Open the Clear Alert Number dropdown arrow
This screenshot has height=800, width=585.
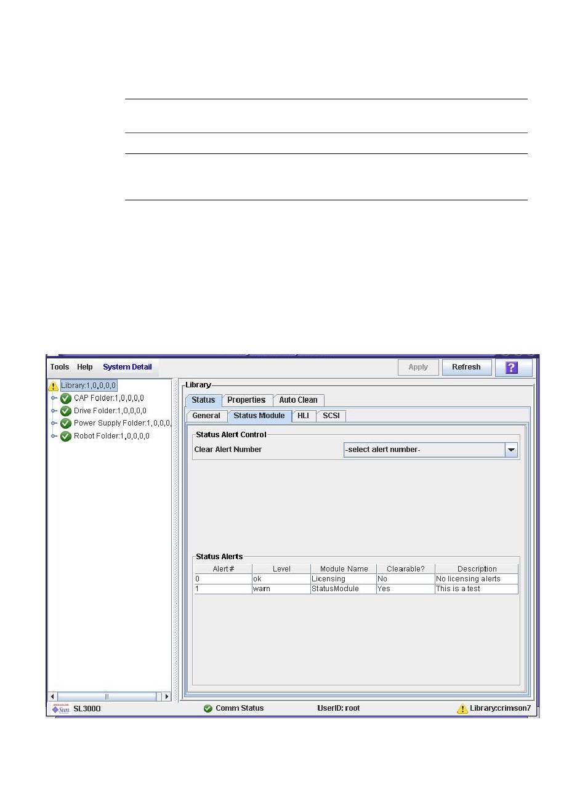click(x=511, y=450)
